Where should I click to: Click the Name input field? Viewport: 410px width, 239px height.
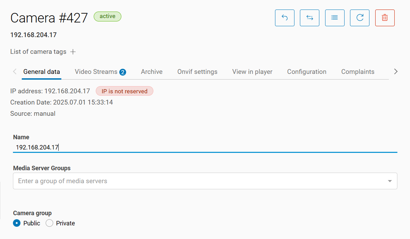[204, 147]
